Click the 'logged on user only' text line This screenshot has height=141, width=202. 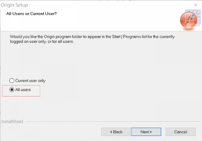click(42, 42)
